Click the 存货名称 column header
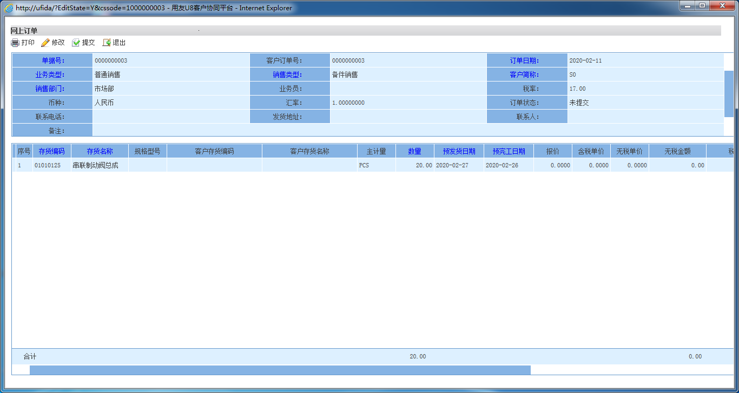Image resolution: width=739 pixels, height=393 pixels. tap(100, 151)
